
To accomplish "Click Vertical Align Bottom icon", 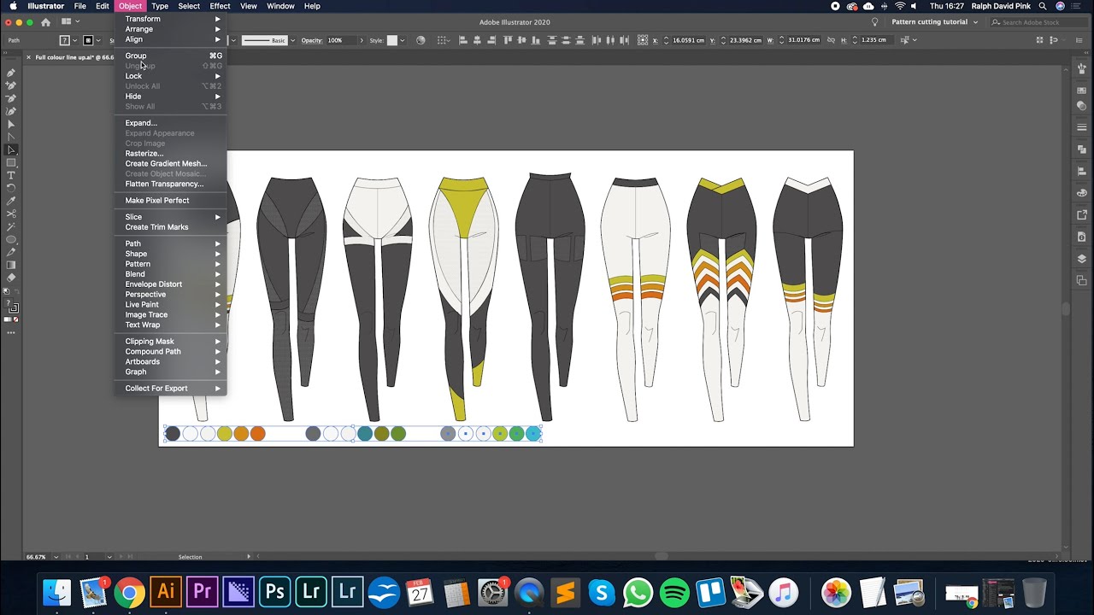I will click(538, 40).
